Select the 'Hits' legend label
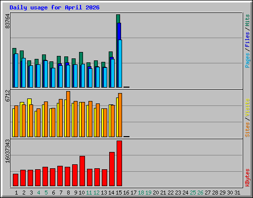Screen dimensions: 253x198 [248, 20]
